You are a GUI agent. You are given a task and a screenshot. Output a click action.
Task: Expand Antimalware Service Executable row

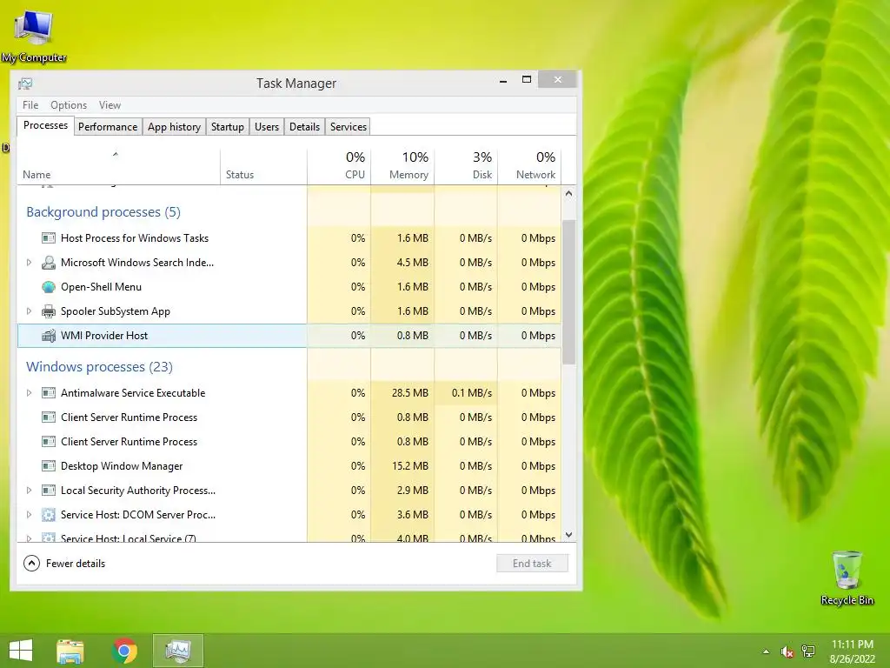[x=29, y=393]
